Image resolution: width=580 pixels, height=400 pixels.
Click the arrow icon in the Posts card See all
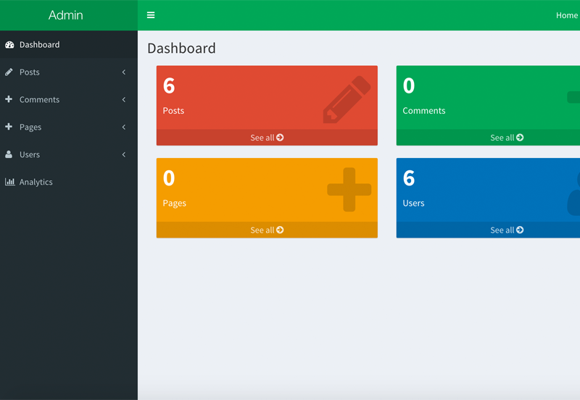click(280, 138)
